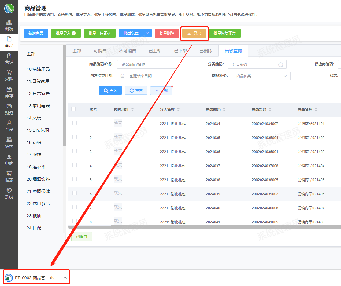Check the checkbox for row 3
This screenshot has width=341, height=286.
(x=75, y=151)
